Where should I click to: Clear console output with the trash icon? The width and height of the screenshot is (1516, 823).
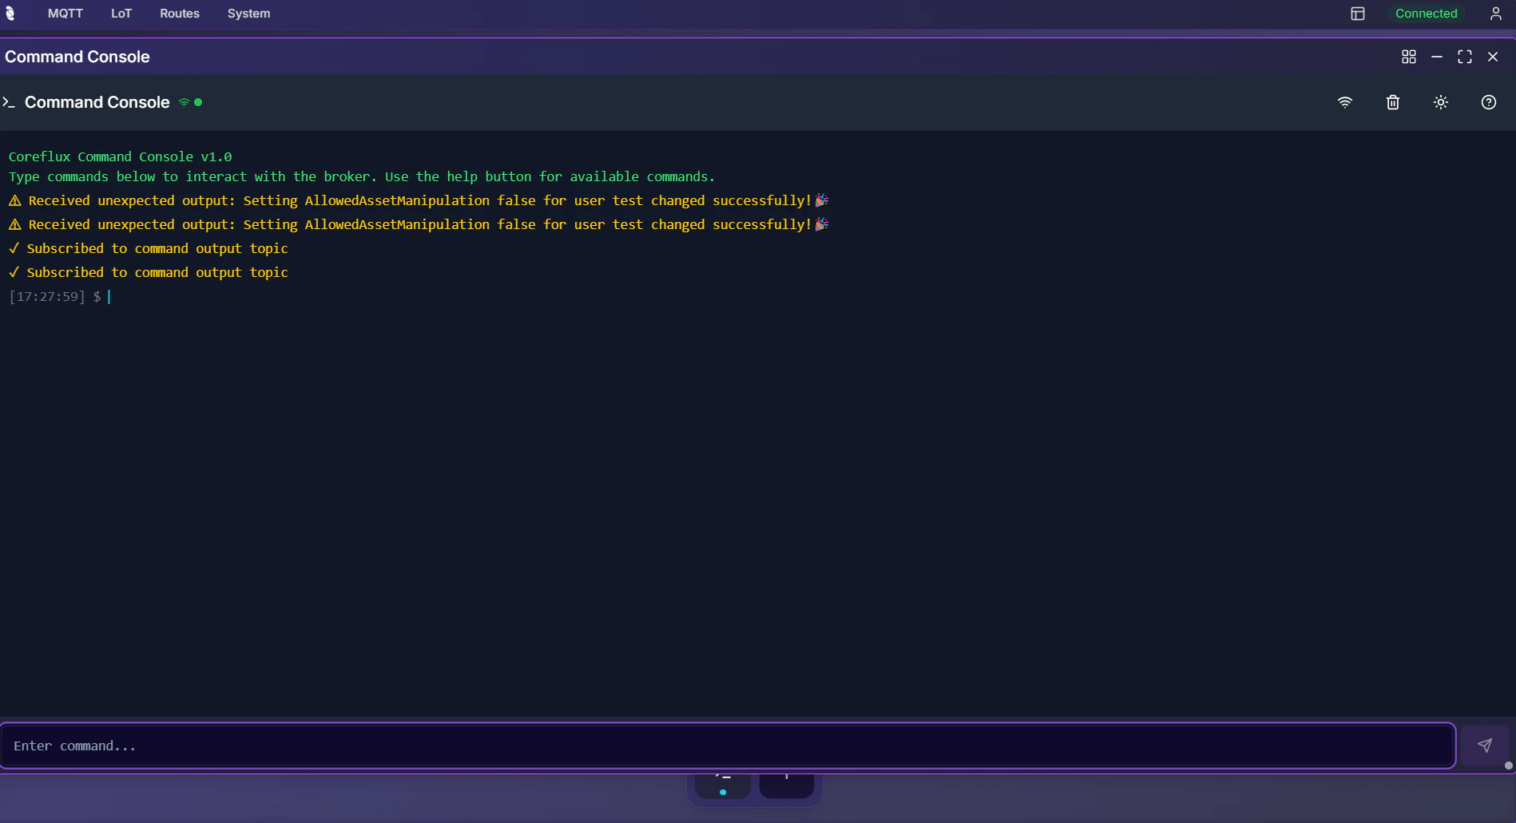(x=1392, y=102)
